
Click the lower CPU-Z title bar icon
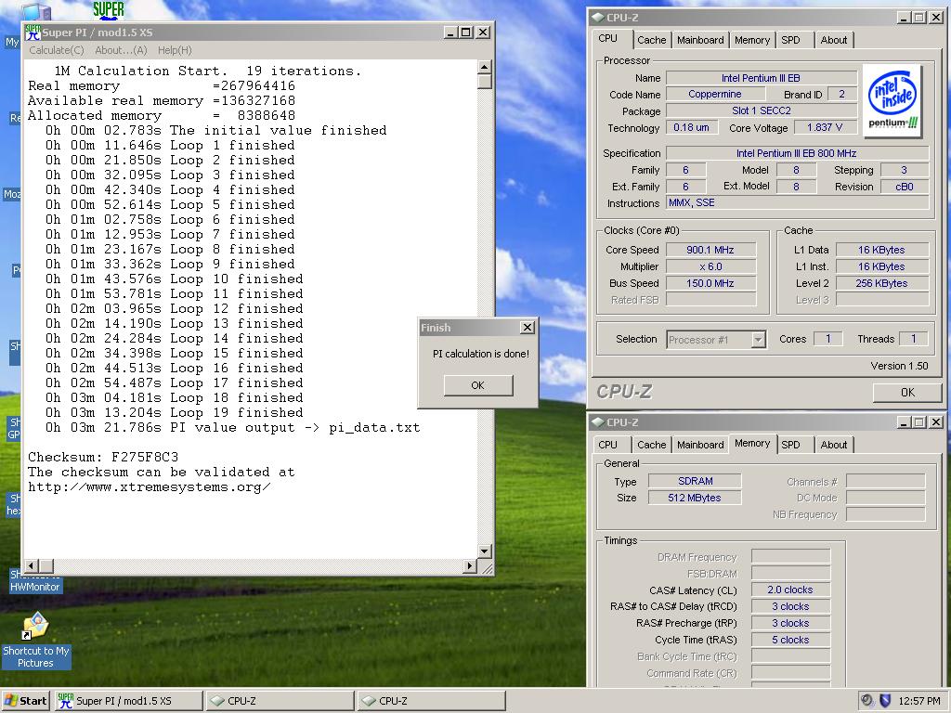(x=597, y=422)
